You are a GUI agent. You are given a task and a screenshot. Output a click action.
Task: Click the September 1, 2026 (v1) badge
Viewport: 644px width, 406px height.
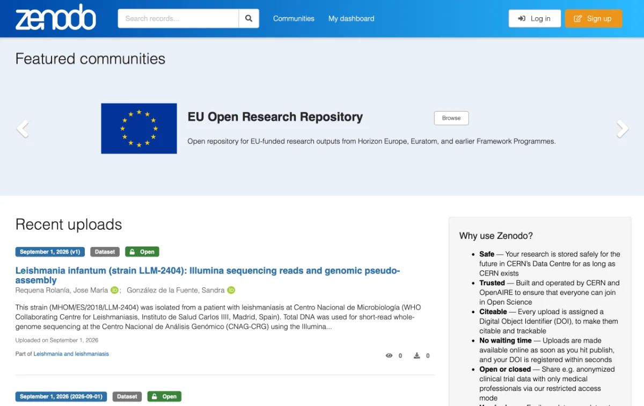tap(50, 251)
